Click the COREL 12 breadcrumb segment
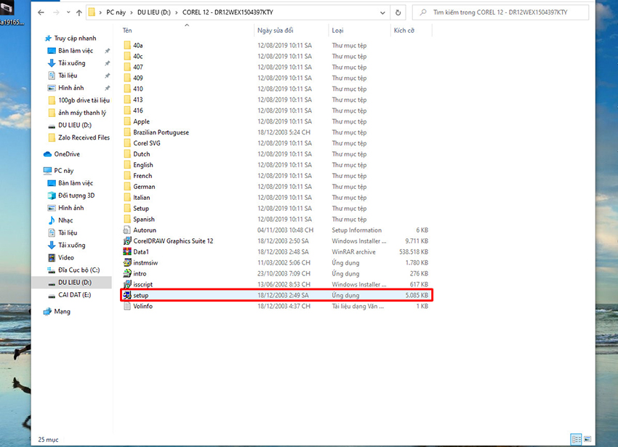The width and height of the screenshot is (618, 447). (228, 12)
